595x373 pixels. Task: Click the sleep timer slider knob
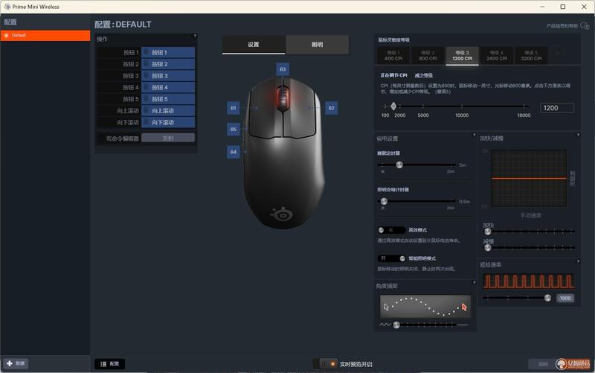click(399, 165)
